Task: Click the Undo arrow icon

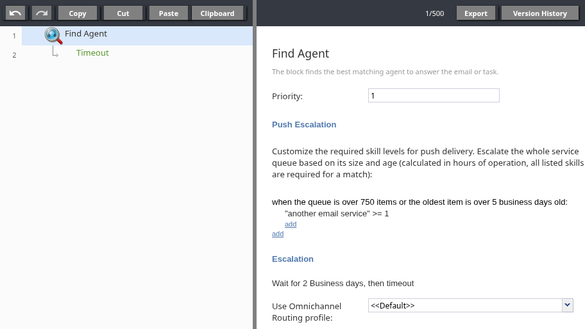Action: [15, 13]
